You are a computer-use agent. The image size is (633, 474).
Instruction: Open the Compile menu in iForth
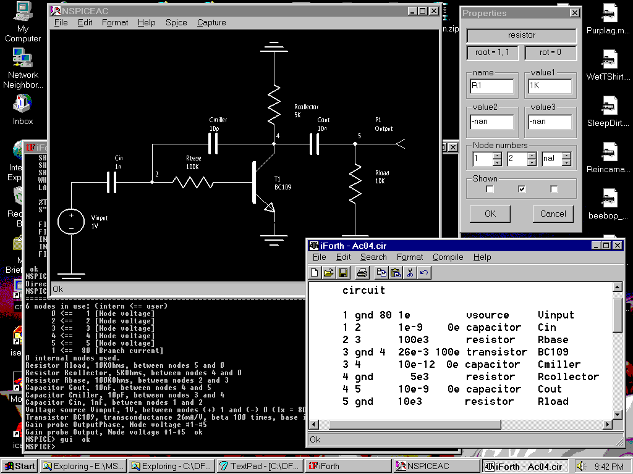click(448, 257)
